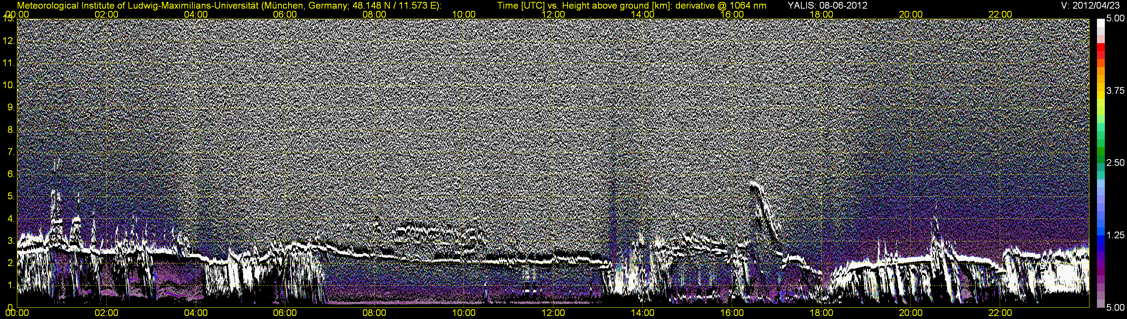Click 08:00 on the lower time axis
This screenshot has width=1127, height=319.
tap(375, 313)
